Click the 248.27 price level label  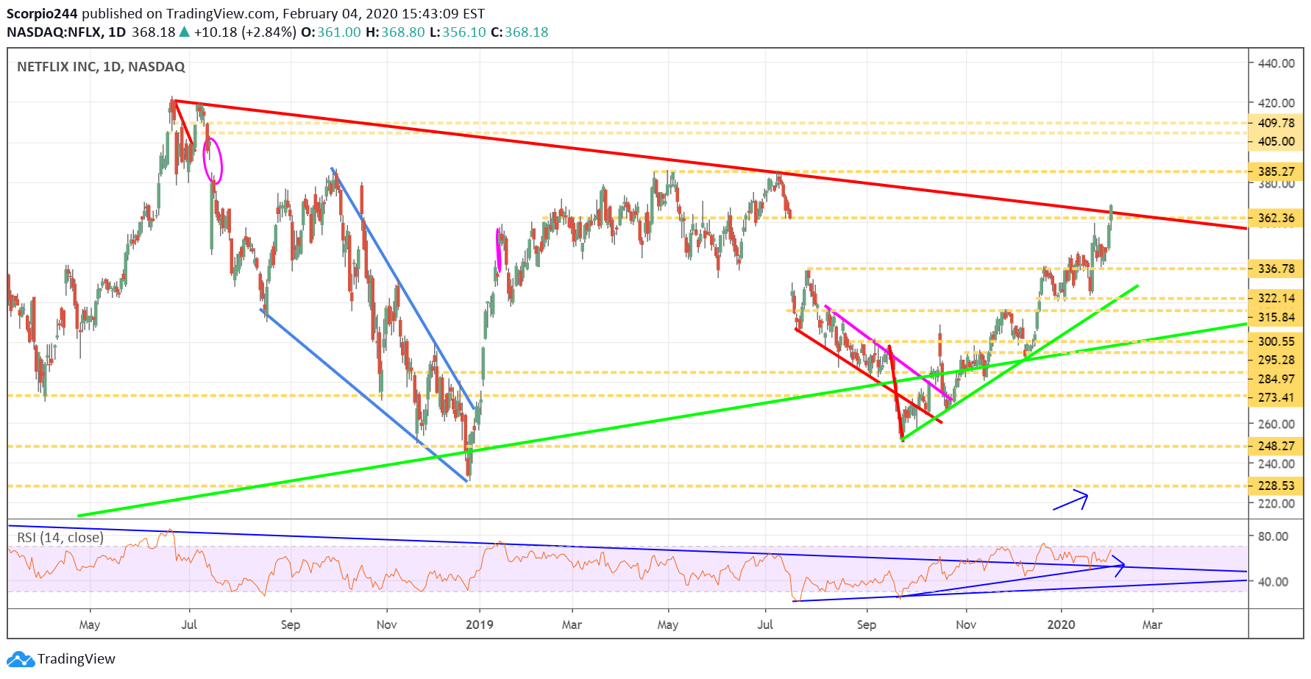coord(1276,446)
